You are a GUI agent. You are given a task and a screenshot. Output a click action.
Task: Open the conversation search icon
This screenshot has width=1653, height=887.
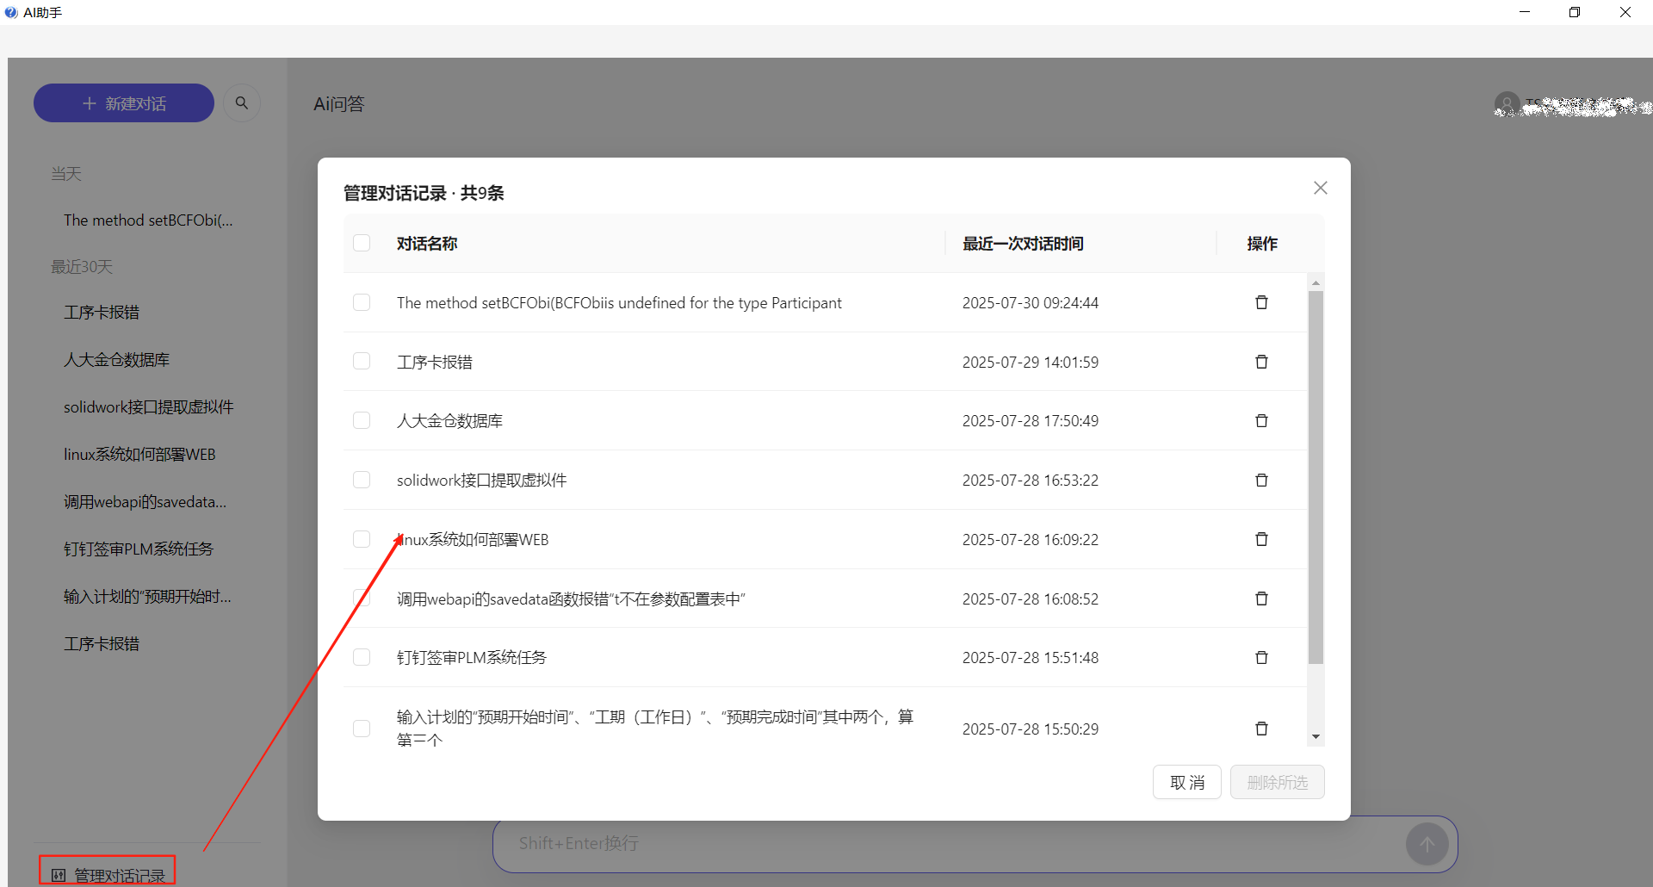click(242, 103)
